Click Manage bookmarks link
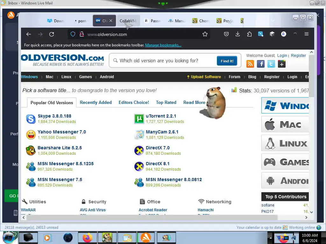The image size is (326, 244). 163,45
